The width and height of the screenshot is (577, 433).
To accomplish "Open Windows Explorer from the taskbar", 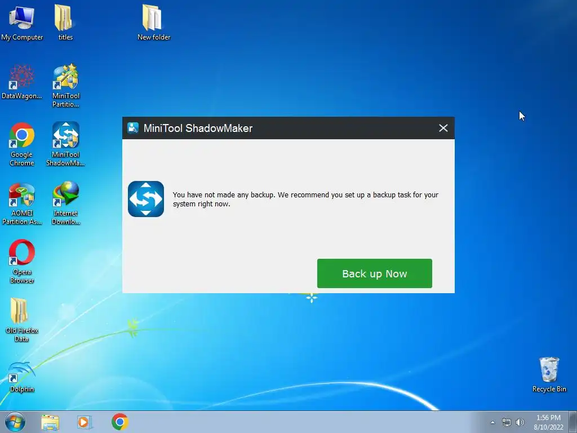I will [x=50, y=422].
